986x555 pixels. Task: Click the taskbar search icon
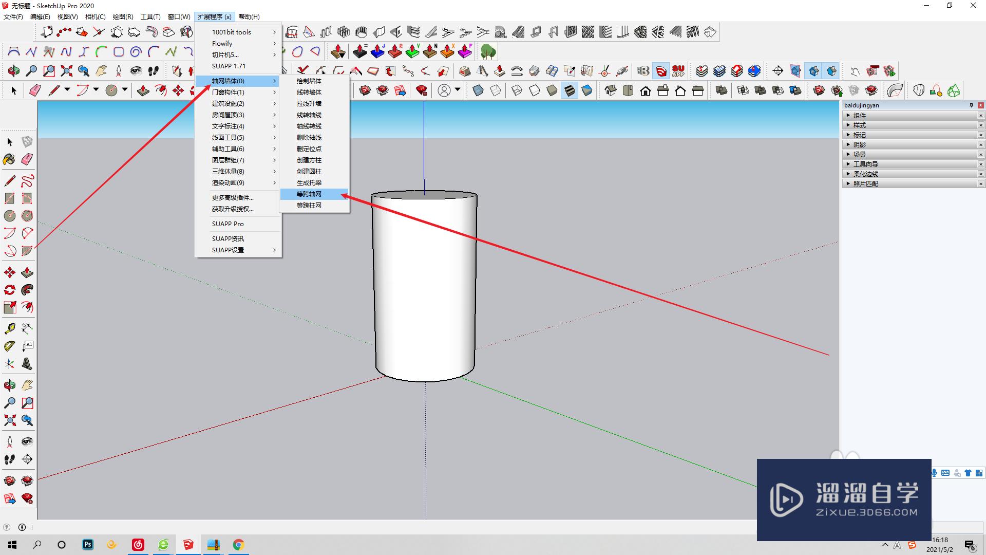(x=37, y=545)
